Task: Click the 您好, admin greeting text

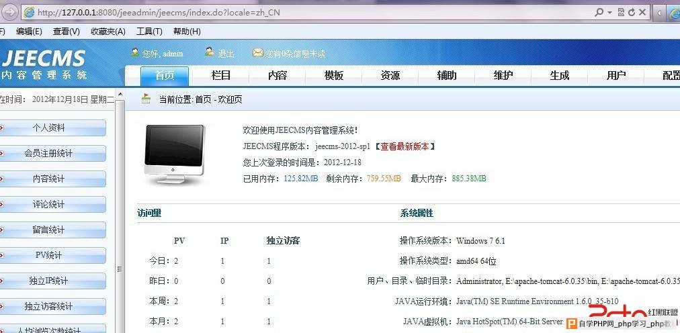Action: (x=162, y=54)
